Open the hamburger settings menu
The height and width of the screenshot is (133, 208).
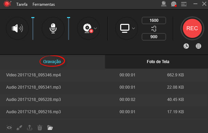(x=184, y=4)
